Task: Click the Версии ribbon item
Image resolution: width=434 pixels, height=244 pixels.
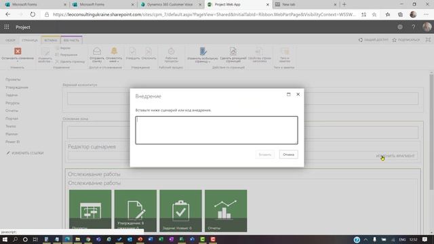Action: coord(63,48)
